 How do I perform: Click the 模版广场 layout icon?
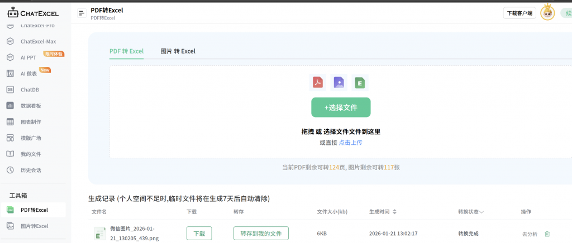click(x=10, y=138)
